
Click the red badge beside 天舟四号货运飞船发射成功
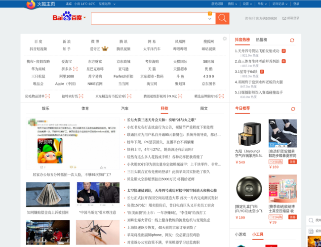pos(284,51)
